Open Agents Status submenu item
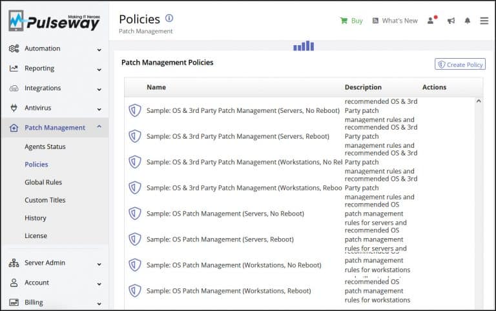 pyautogui.click(x=45, y=146)
